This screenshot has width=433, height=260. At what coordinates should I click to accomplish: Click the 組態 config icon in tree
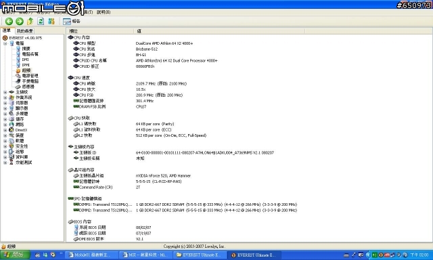pyautogui.click(x=12, y=152)
